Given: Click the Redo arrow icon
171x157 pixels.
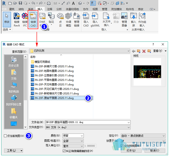Looking at the screenshot, I should (41, 3).
